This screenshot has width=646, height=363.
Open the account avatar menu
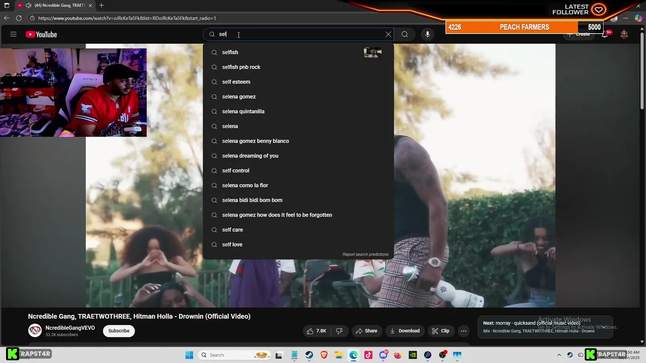point(624,34)
